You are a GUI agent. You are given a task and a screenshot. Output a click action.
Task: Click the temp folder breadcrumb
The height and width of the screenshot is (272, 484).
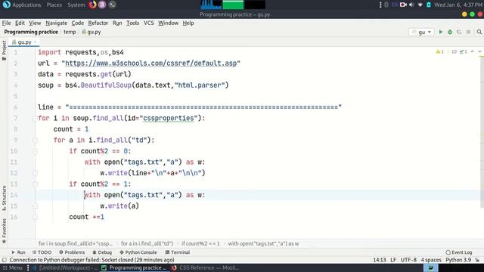70,32
